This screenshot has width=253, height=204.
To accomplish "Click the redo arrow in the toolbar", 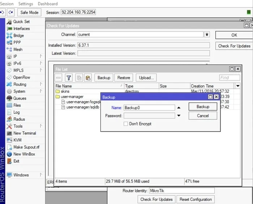I will (10, 12).
